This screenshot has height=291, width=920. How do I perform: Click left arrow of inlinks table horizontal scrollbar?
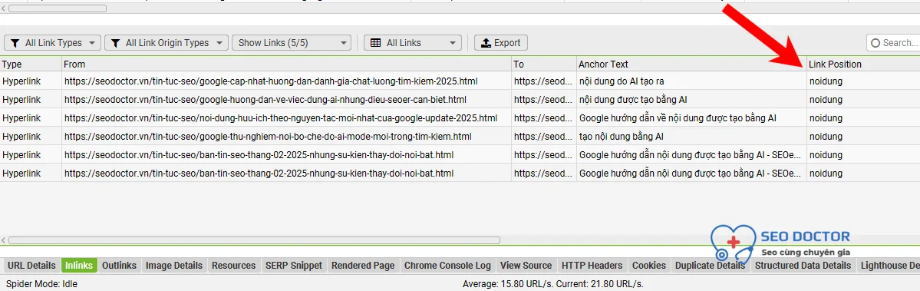pos(4,240)
